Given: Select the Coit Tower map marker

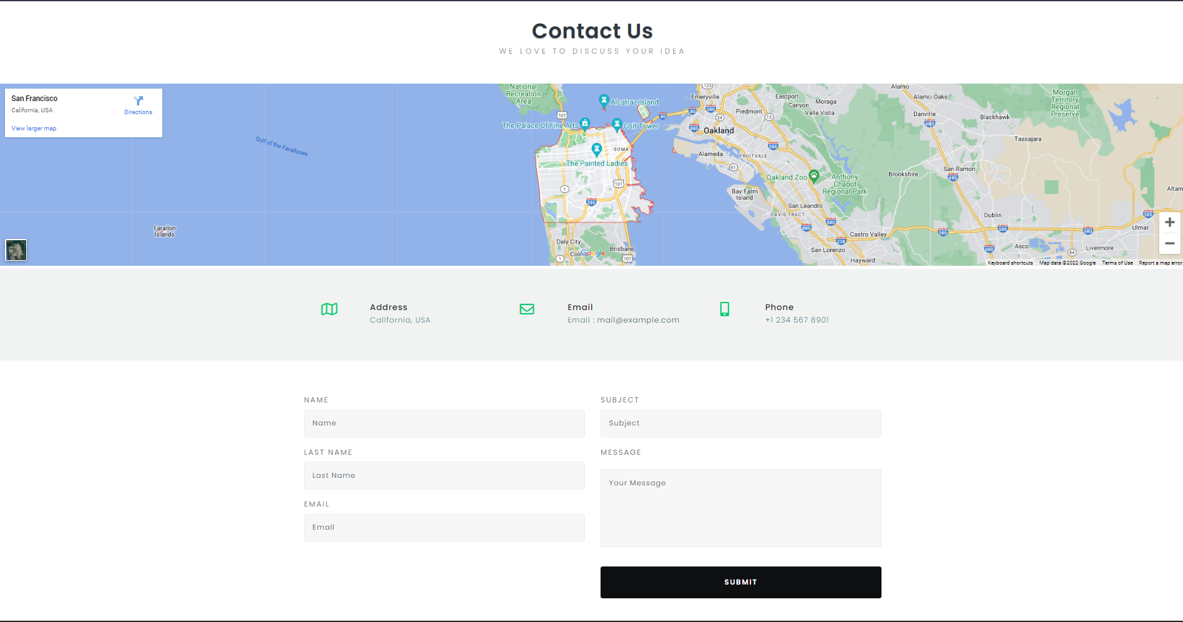Looking at the screenshot, I should point(617,123).
